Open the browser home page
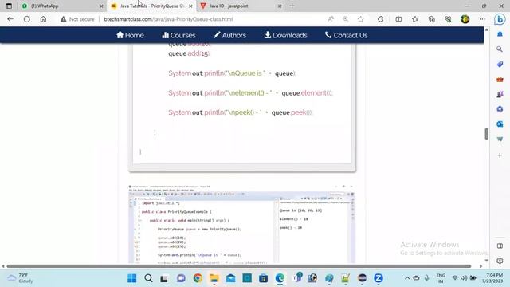 pos(43,19)
